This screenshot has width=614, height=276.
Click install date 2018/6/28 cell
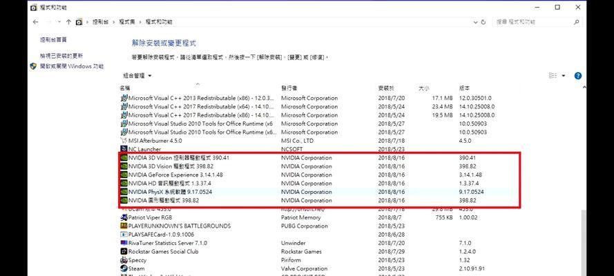(392, 235)
